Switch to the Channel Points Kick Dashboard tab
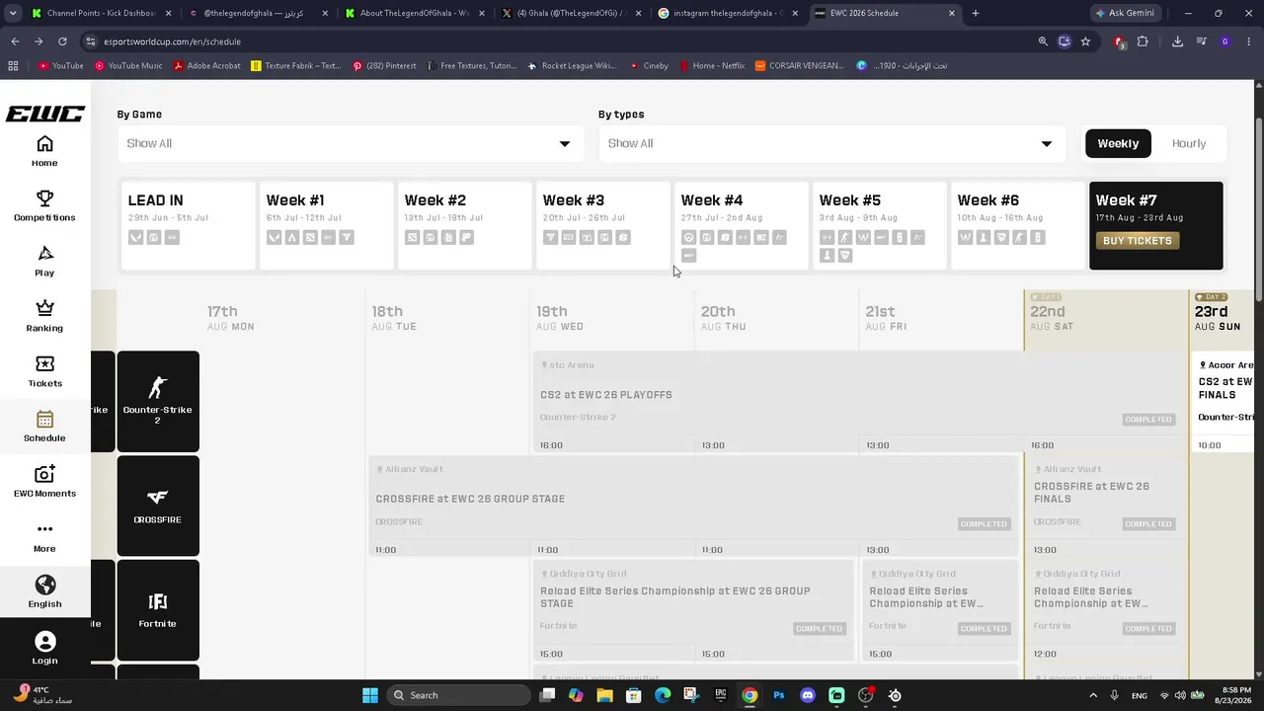 tap(102, 13)
